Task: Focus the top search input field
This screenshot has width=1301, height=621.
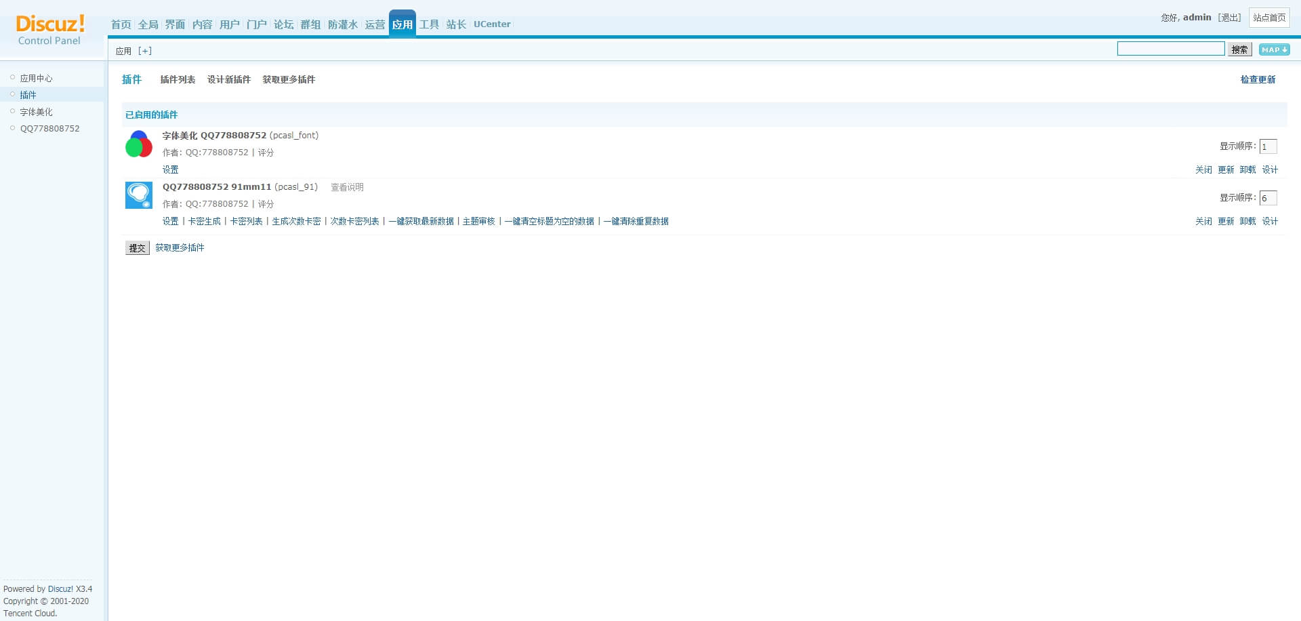Action: (1170, 49)
